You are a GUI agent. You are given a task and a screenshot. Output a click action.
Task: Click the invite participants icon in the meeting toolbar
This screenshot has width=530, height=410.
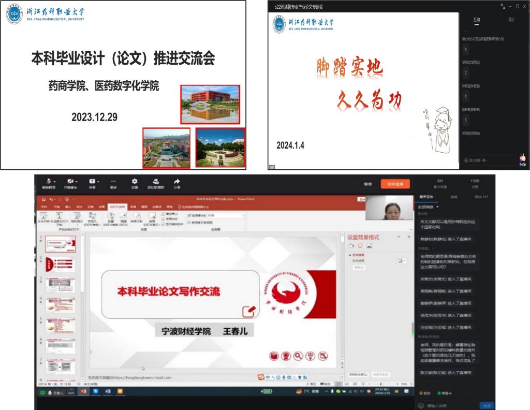(x=156, y=182)
